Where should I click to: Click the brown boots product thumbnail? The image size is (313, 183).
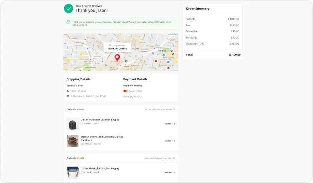pyautogui.click(x=72, y=141)
